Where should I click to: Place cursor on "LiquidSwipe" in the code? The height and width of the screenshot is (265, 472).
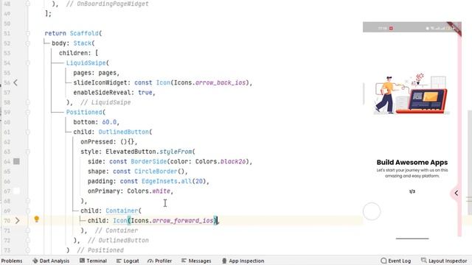[86, 63]
